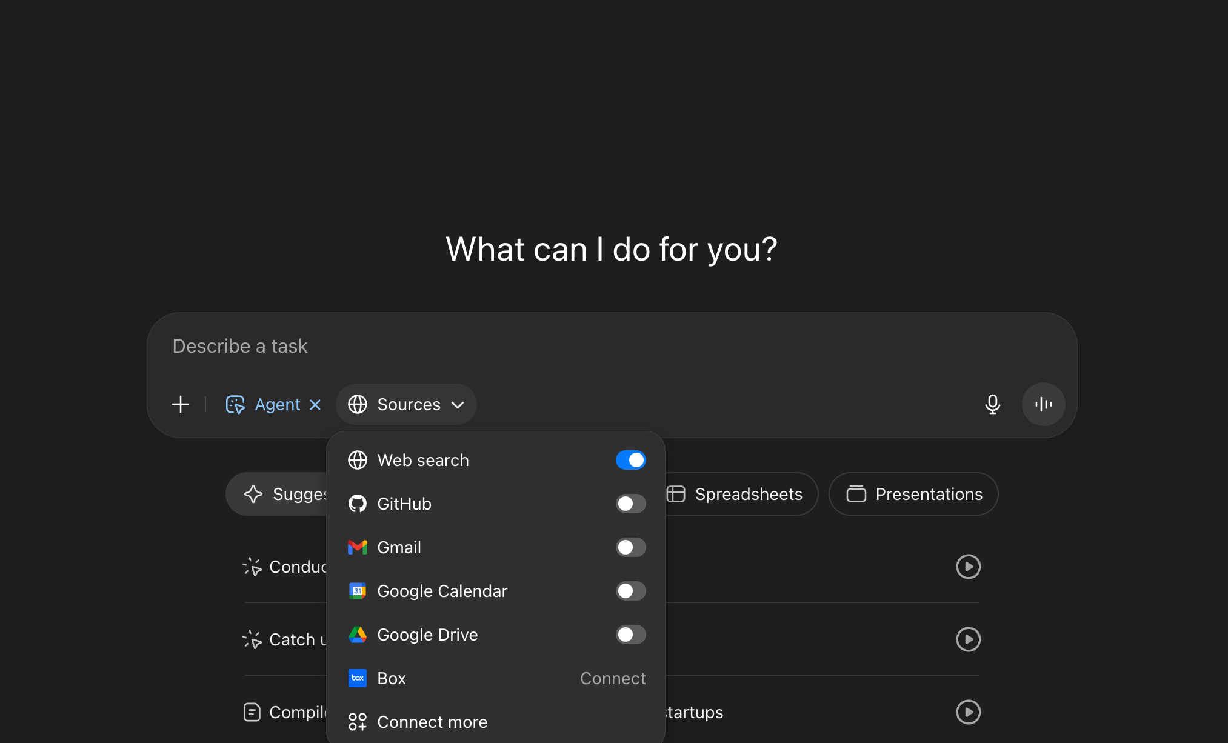Click the Agent mode icon

(x=235, y=404)
